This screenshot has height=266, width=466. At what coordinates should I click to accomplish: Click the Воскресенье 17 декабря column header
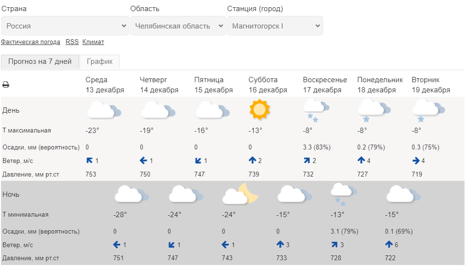[325, 85]
